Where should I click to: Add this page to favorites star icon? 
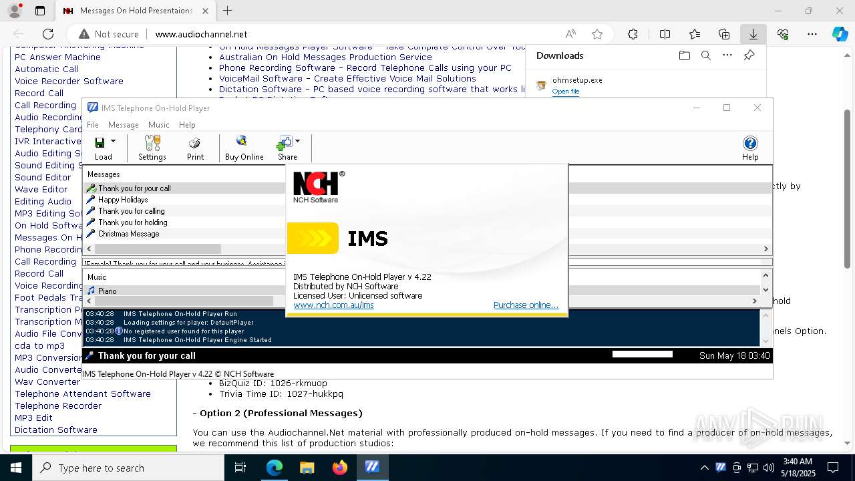[597, 34]
